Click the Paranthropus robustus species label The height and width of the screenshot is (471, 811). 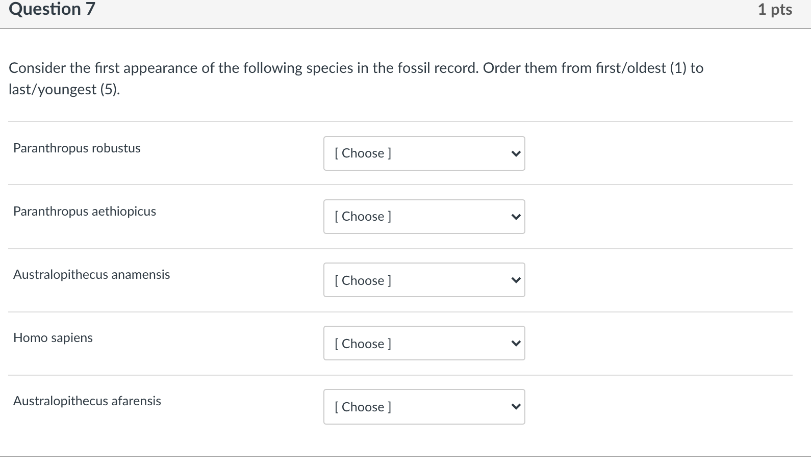pyautogui.click(x=77, y=148)
